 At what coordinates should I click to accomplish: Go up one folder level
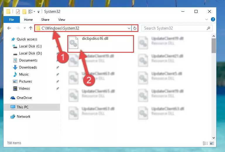coord(30,28)
